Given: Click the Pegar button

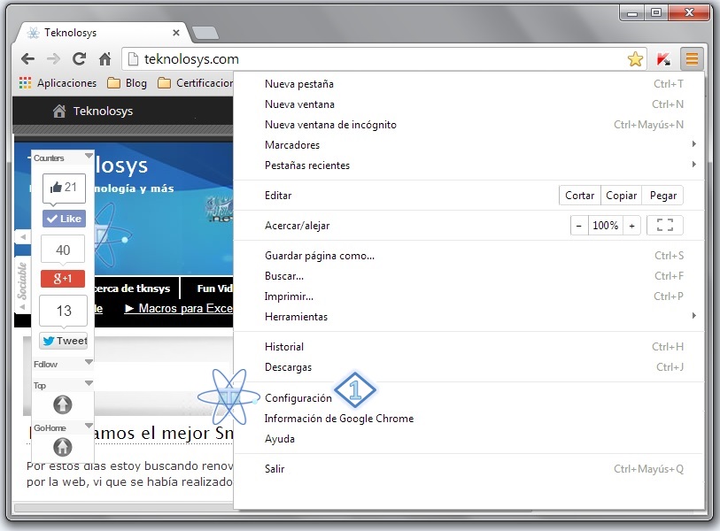Looking at the screenshot, I should pyautogui.click(x=663, y=196).
